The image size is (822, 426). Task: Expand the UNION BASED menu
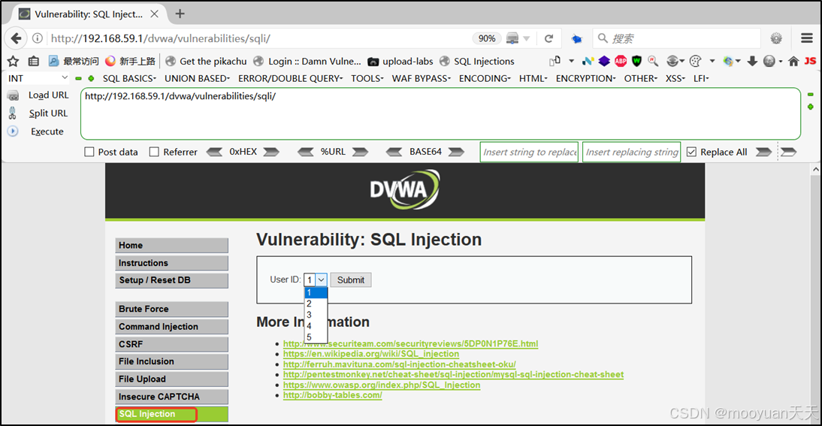pos(197,79)
